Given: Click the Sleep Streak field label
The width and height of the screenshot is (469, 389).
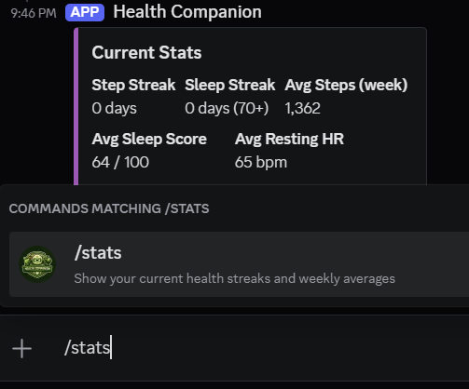Looking at the screenshot, I should [x=230, y=85].
